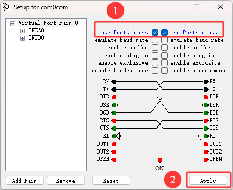Select the CNCA0 port entry
Viewport: 233px width, 190px height.
tap(36, 31)
